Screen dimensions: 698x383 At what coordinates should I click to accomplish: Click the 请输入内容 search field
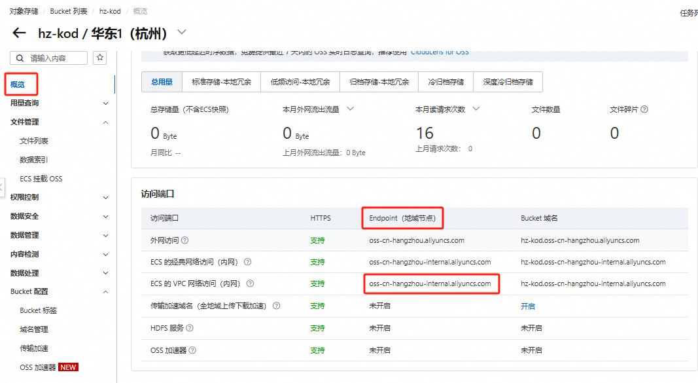(49, 58)
